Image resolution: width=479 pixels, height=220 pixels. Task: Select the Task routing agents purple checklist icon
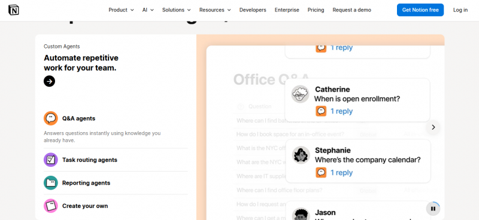point(51,160)
